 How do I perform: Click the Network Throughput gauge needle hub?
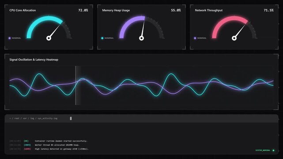pos(234,38)
